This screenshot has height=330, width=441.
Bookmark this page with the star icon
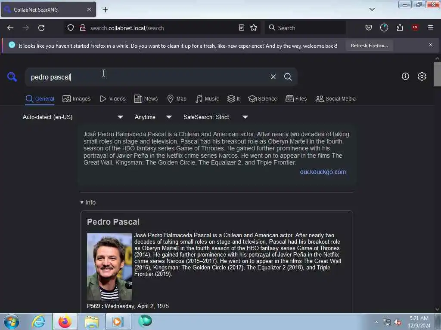pos(254,28)
